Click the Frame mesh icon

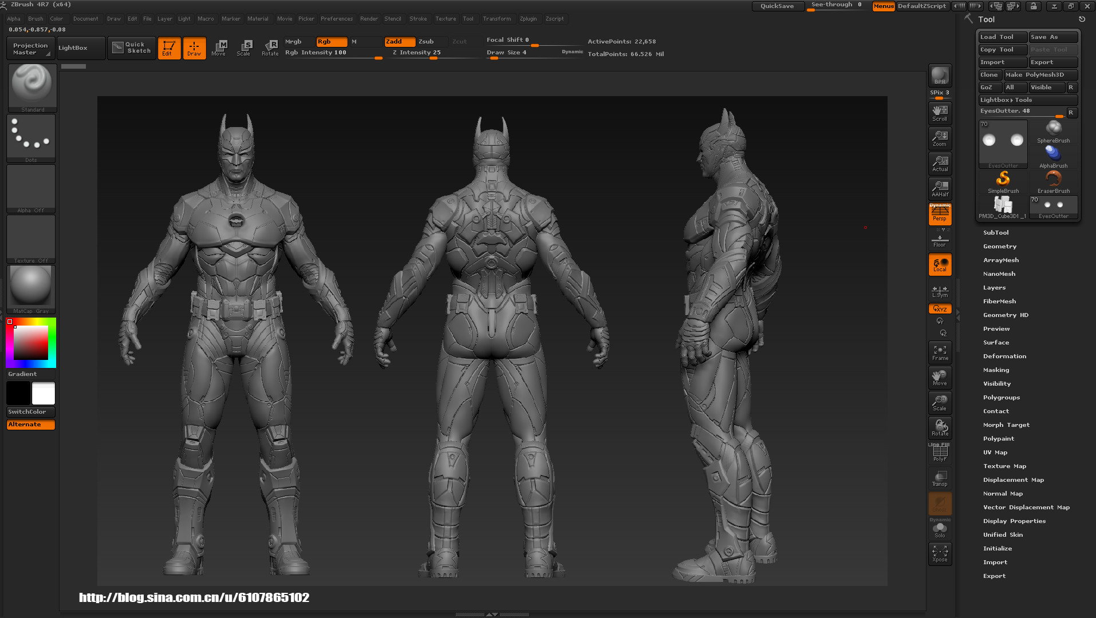tap(940, 352)
